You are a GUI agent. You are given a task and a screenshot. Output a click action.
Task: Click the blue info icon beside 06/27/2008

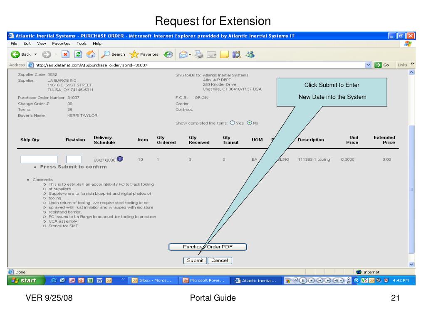(120, 159)
